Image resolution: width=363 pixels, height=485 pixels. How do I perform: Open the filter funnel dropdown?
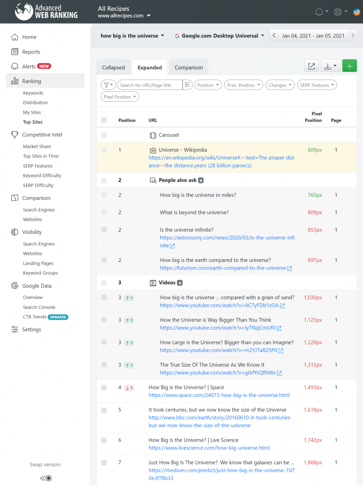point(108,85)
